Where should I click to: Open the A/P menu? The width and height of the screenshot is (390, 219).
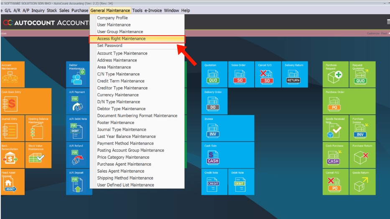pos(26,10)
